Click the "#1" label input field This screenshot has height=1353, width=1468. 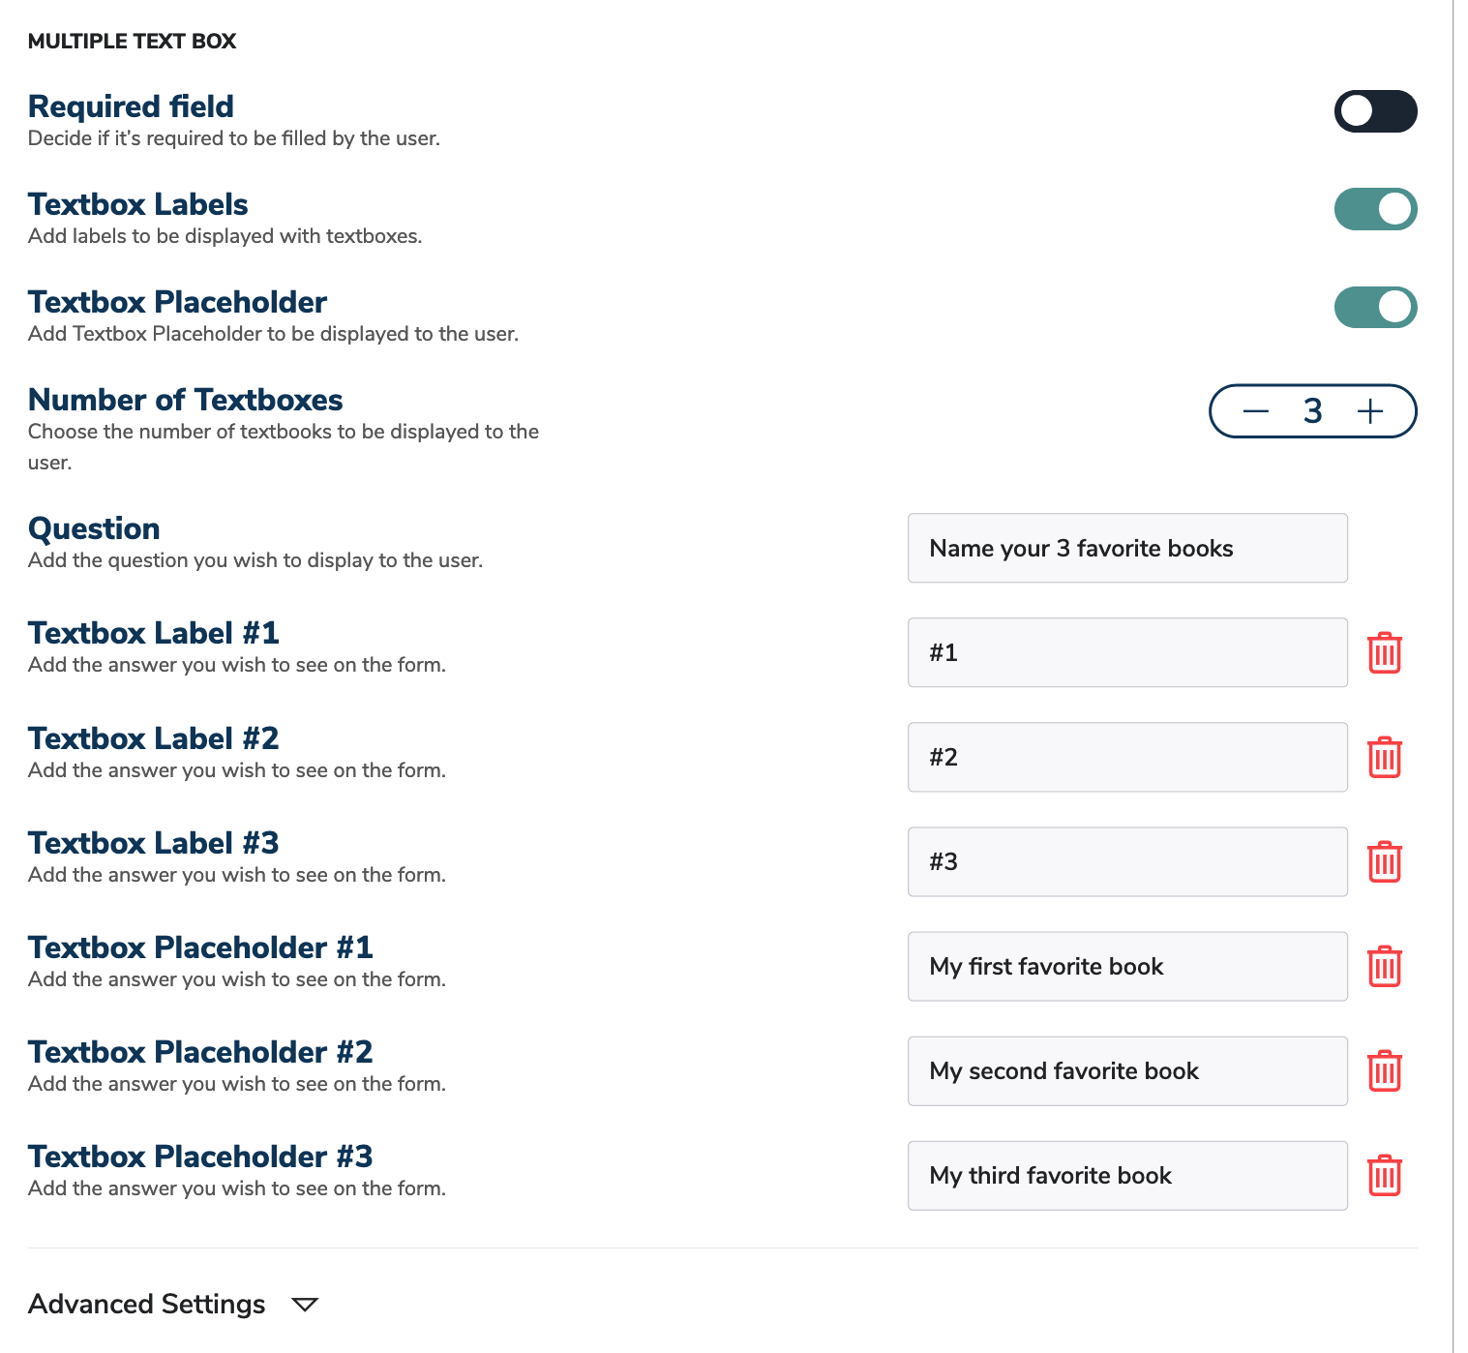click(x=1126, y=652)
